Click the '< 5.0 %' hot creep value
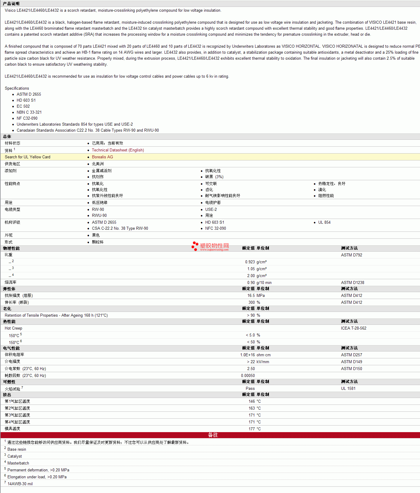420x493 pixels. tap(253, 335)
